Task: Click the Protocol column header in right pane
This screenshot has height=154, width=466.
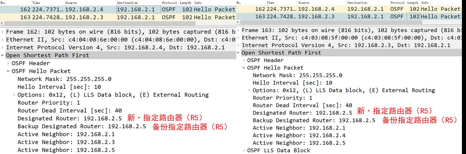Action: click(397, 3)
